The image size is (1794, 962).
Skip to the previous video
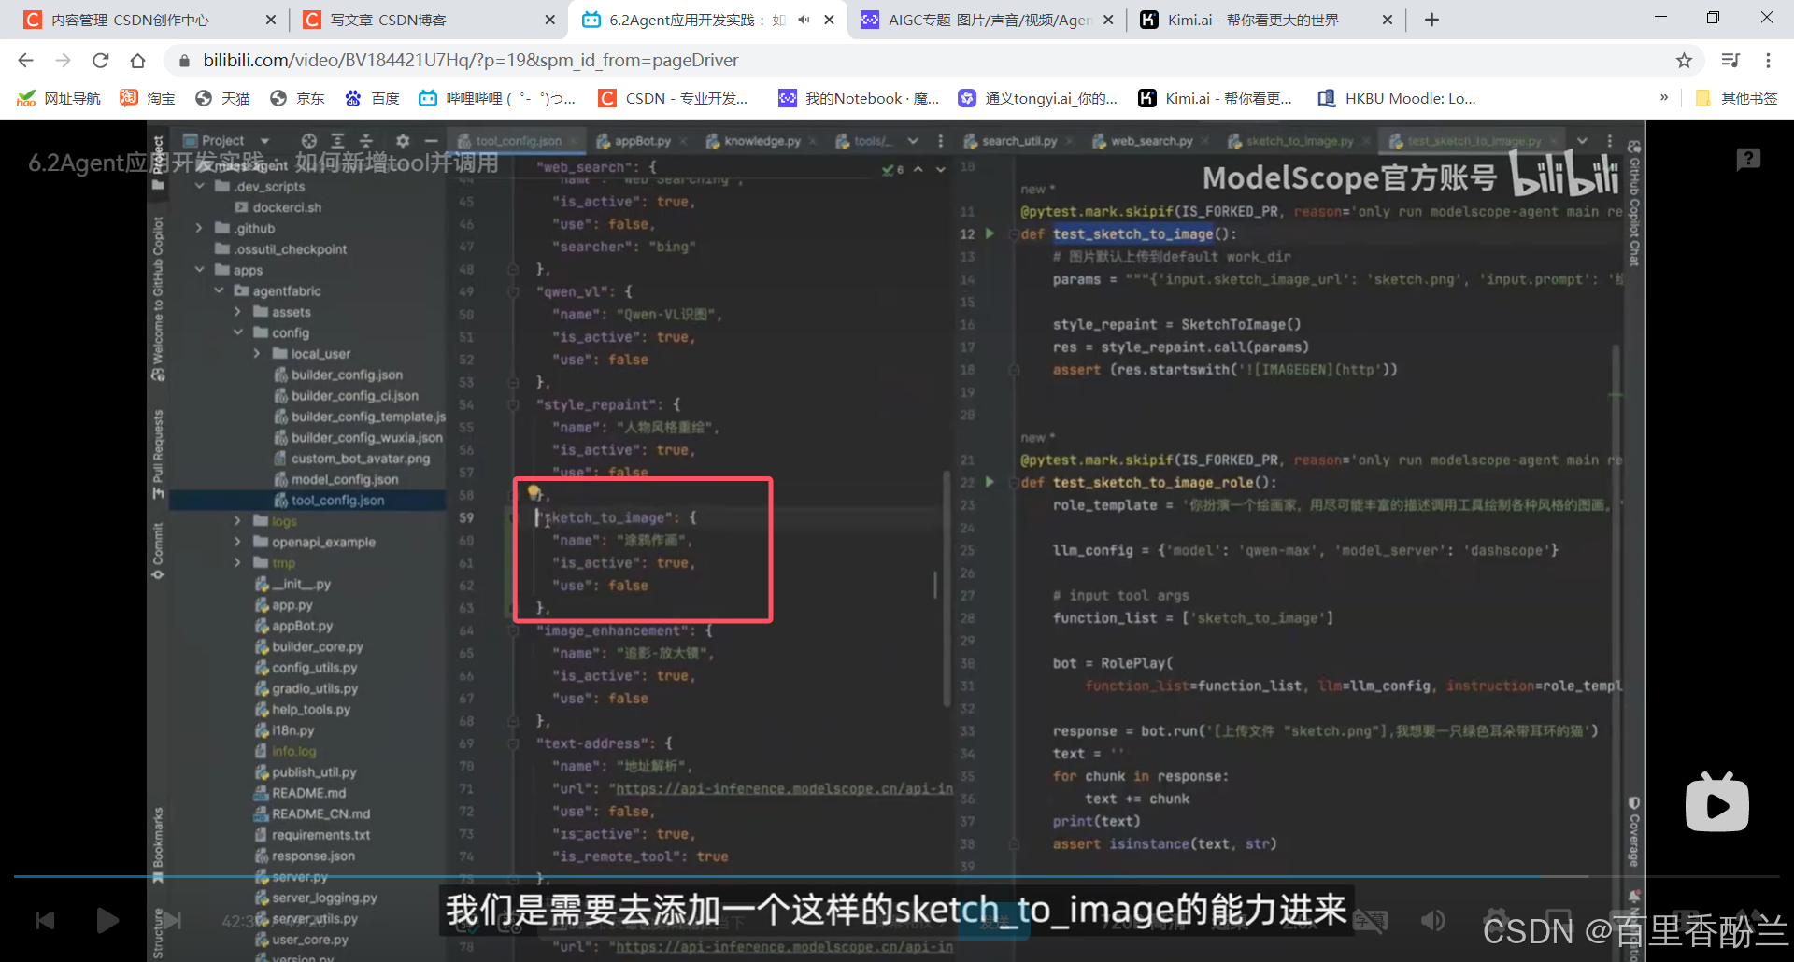45,921
